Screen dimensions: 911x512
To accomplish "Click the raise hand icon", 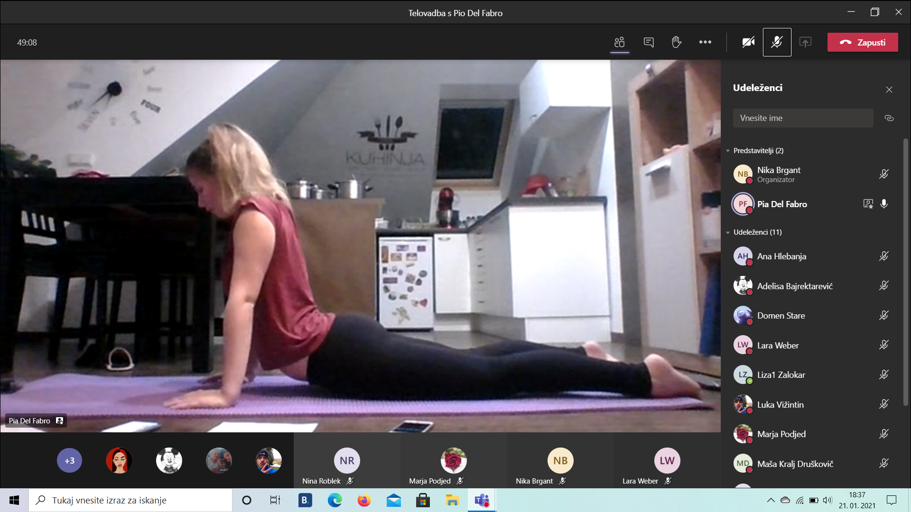I will (x=677, y=42).
